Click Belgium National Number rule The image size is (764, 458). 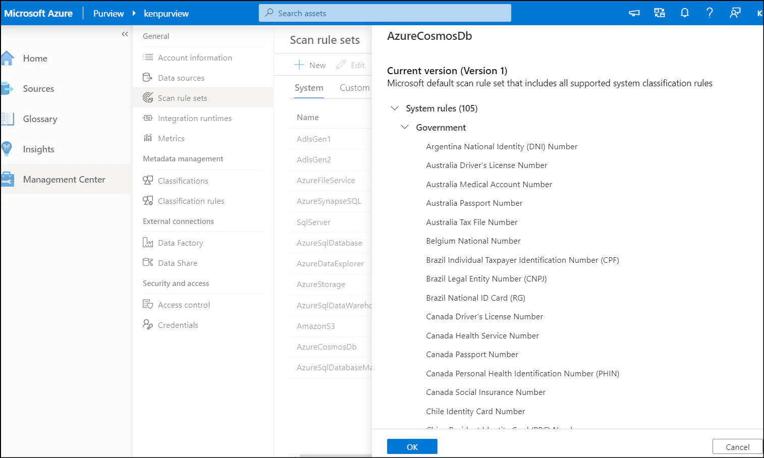tap(473, 241)
